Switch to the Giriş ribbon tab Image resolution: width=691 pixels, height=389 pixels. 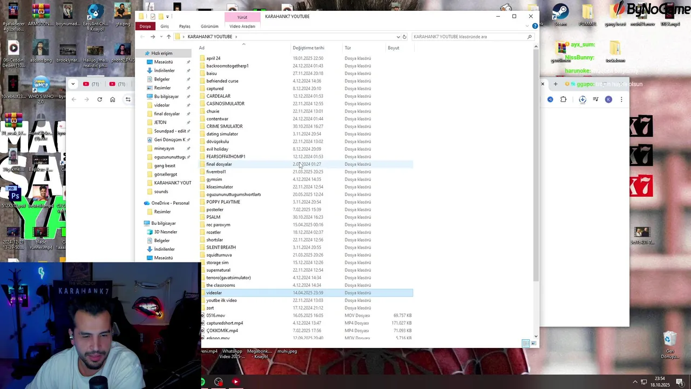click(x=165, y=26)
